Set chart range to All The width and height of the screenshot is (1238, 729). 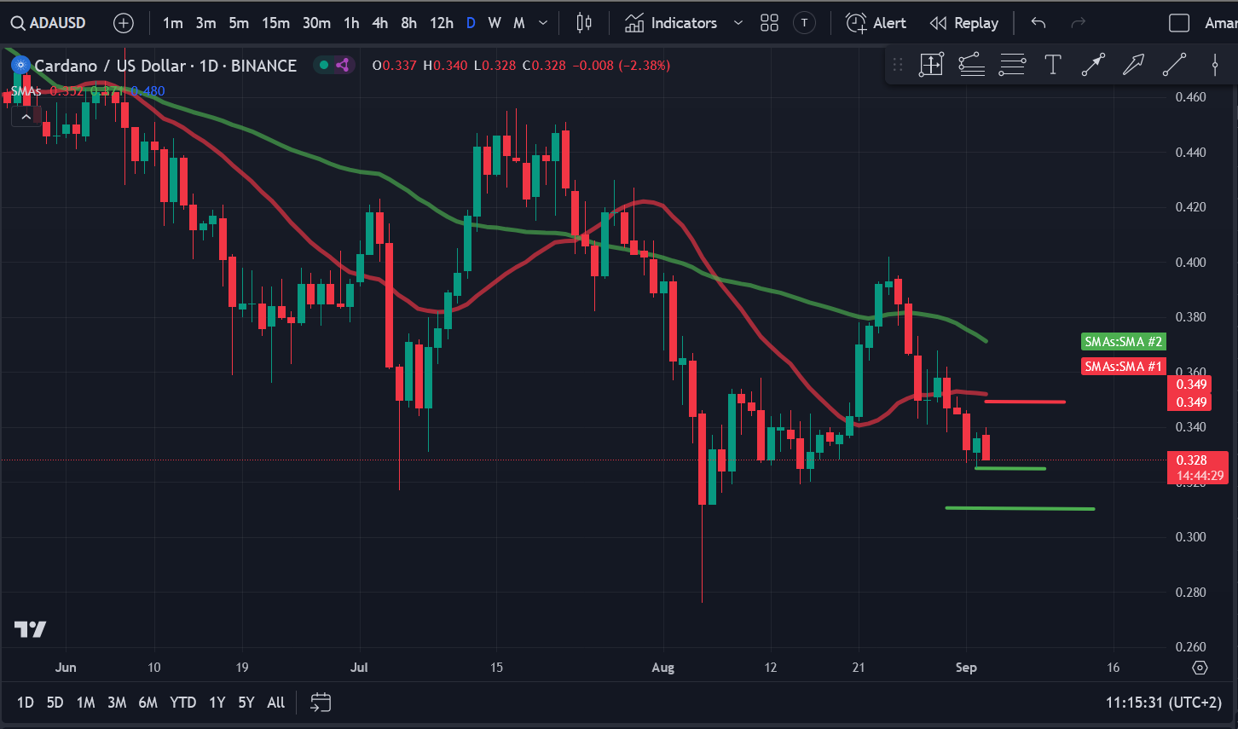click(275, 703)
